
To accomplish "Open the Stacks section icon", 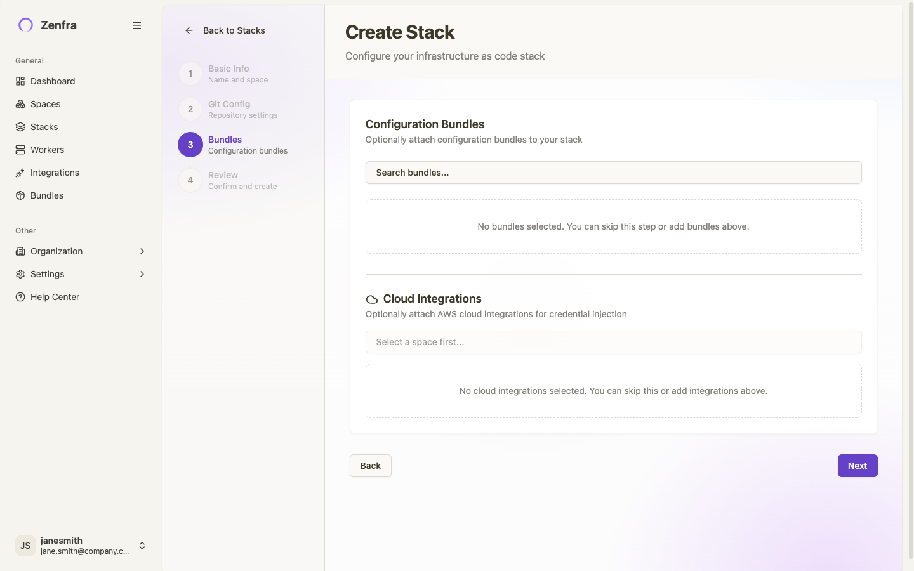I will (x=20, y=127).
